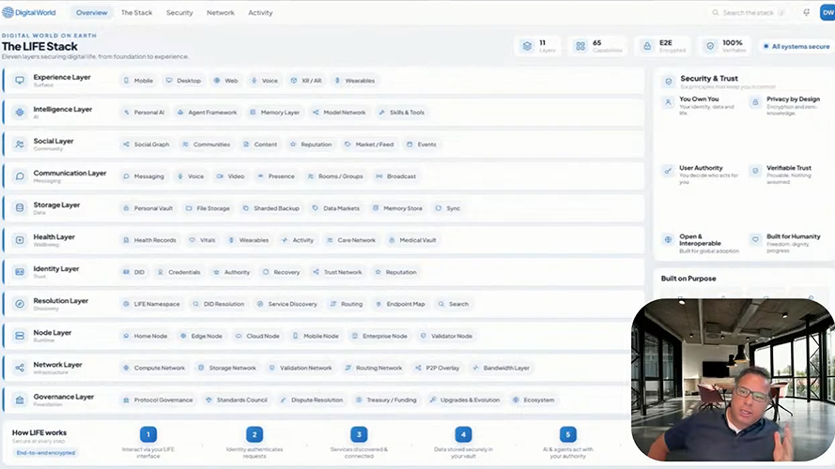
Task: Click the User Authority key icon
Action: pos(668,171)
